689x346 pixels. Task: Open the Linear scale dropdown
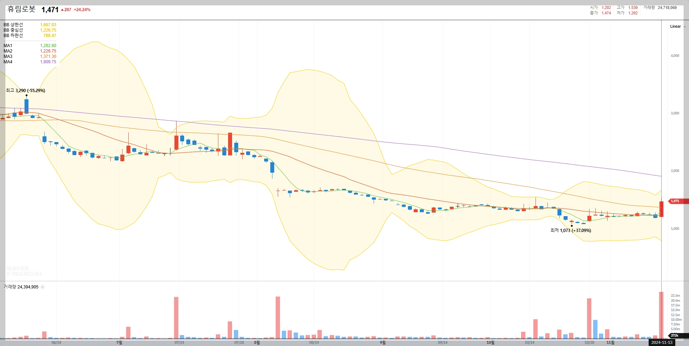[x=677, y=26]
